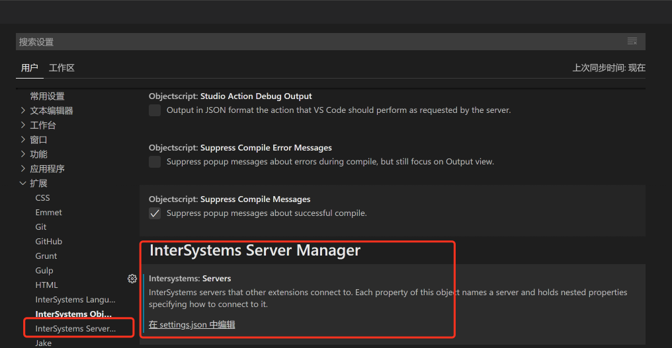Select GitHub extension settings
This screenshot has height=348, width=672.
48,242
